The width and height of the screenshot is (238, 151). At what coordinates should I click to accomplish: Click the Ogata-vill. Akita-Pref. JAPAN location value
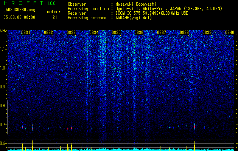[169, 9]
